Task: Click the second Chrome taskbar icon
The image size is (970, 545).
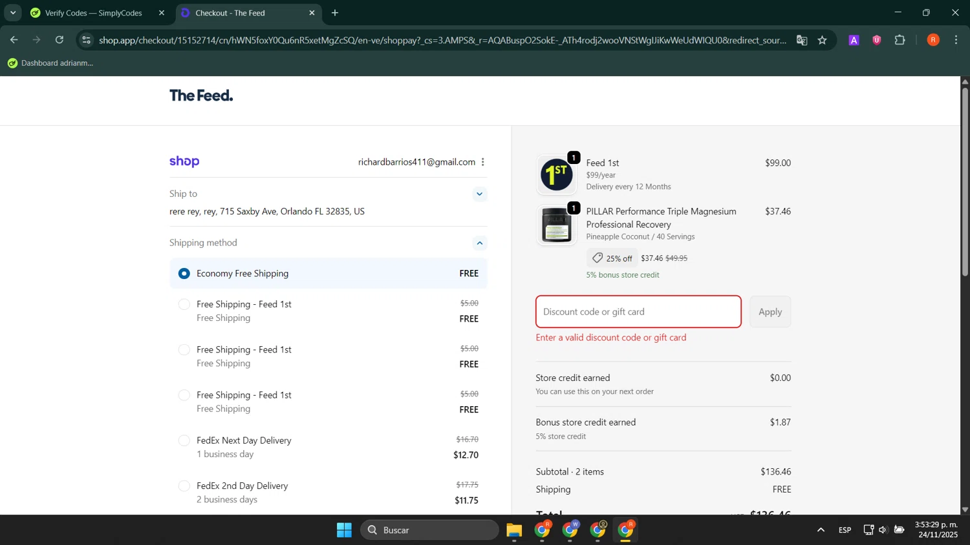Action: coord(570,530)
